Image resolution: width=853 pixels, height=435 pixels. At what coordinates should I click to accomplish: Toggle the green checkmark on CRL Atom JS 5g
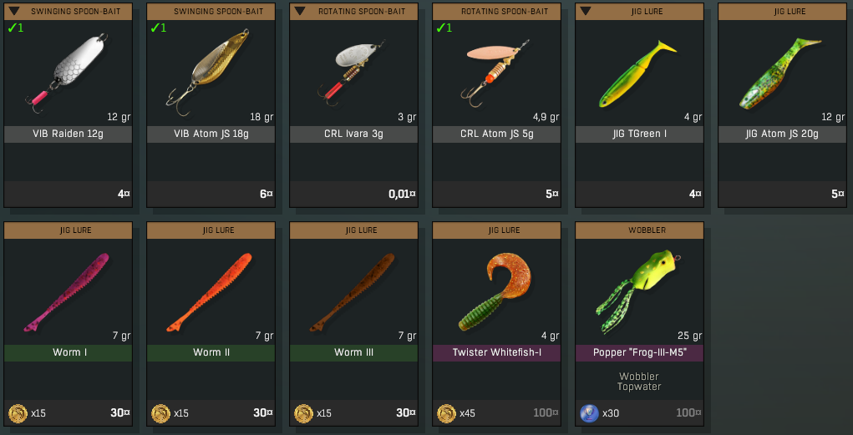444,28
